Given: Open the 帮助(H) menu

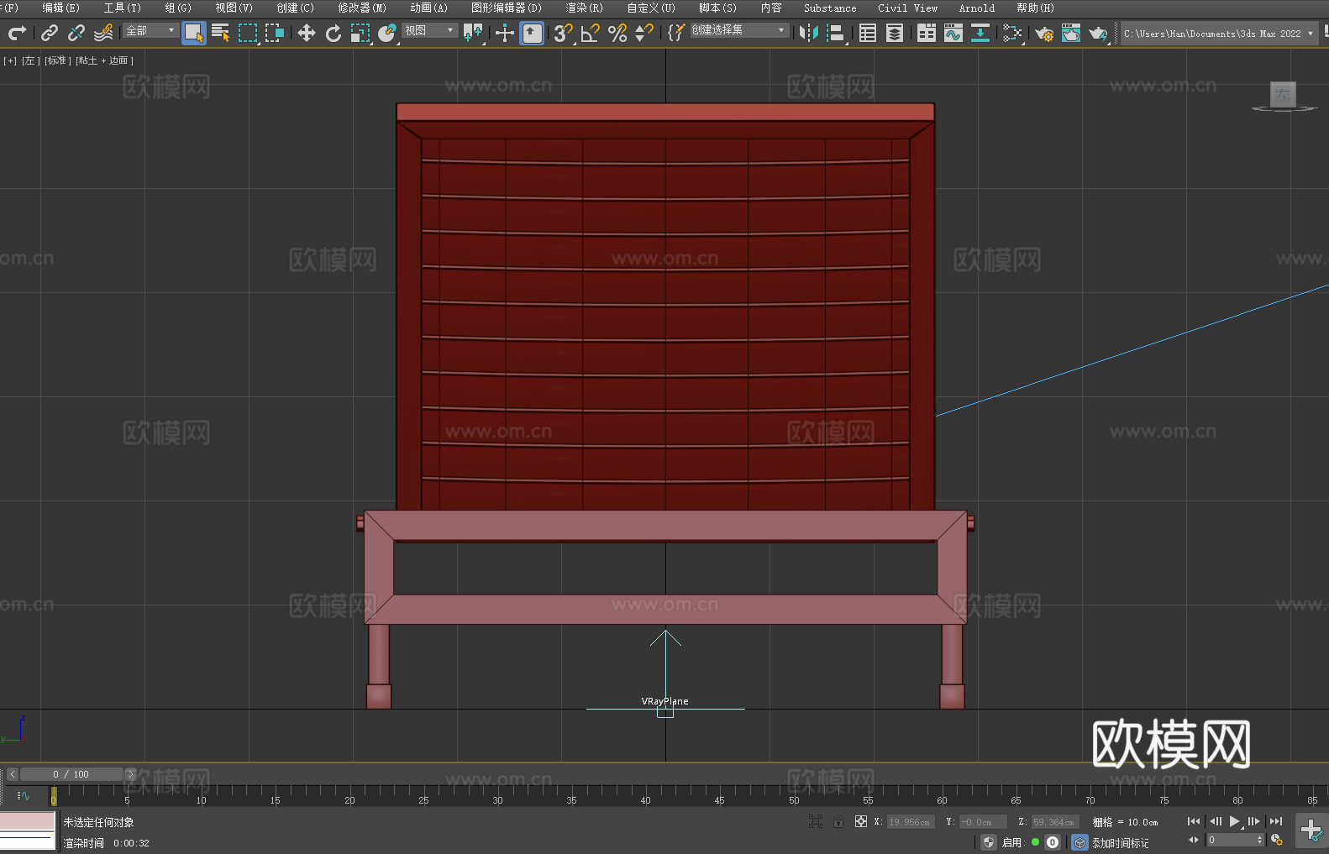Looking at the screenshot, I should point(1035,8).
